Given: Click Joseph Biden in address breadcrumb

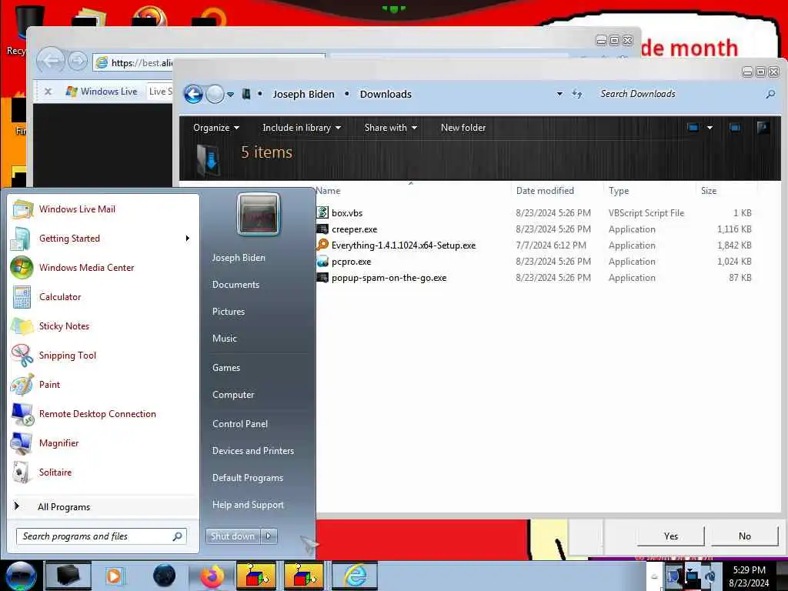Looking at the screenshot, I should point(303,95).
